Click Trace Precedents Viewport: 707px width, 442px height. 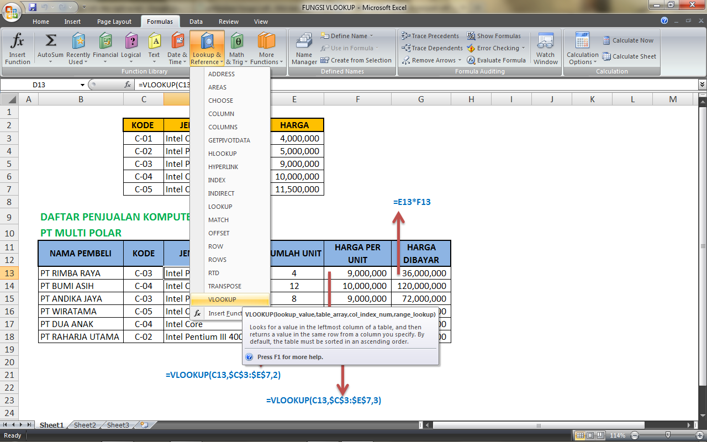pyautogui.click(x=430, y=36)
